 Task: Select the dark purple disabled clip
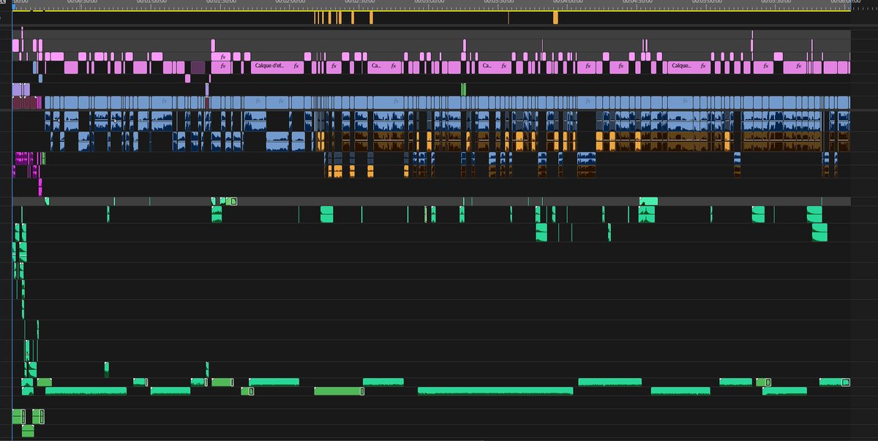coord(198,67)
